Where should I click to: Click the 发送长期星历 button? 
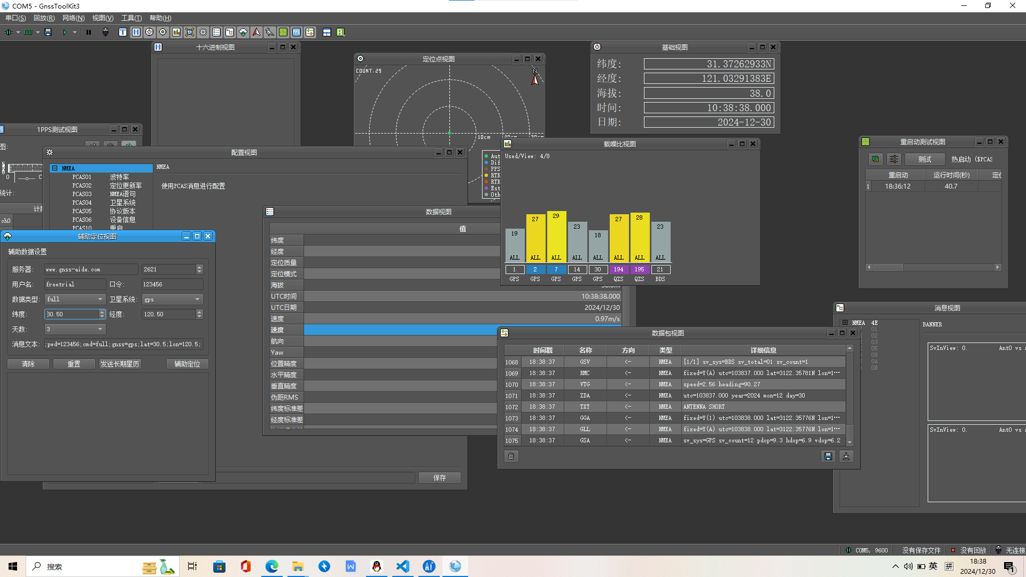pyautogui.click(x=120, y=364)
